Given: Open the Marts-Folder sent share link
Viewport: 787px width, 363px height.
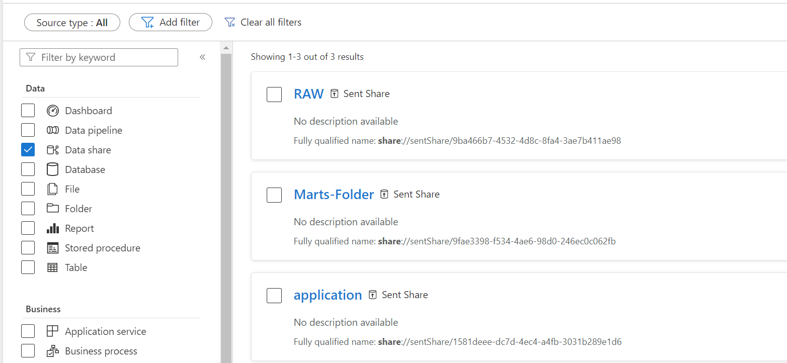Looking at the screenshot, I should pyautogui.click(x=334, y=195).
